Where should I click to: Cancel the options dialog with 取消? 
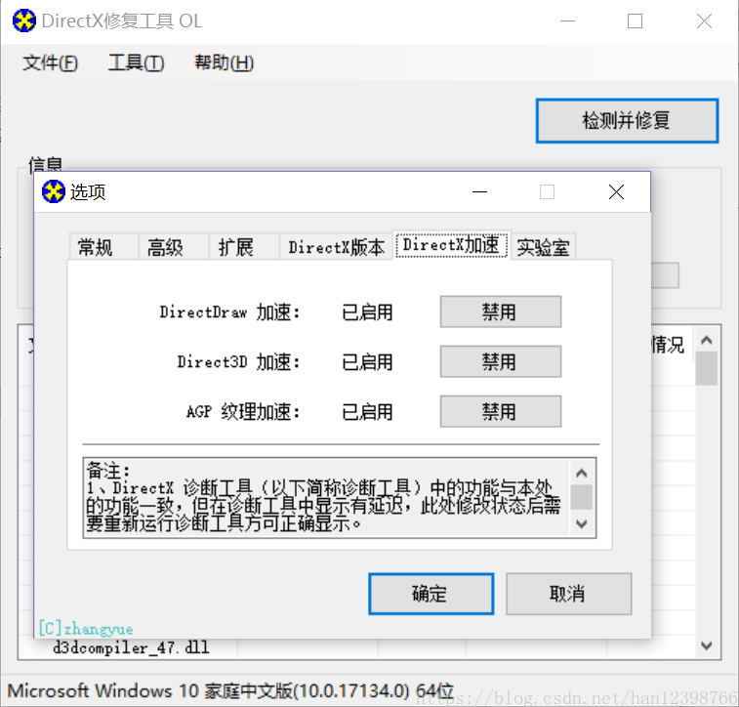click(568, 594)
